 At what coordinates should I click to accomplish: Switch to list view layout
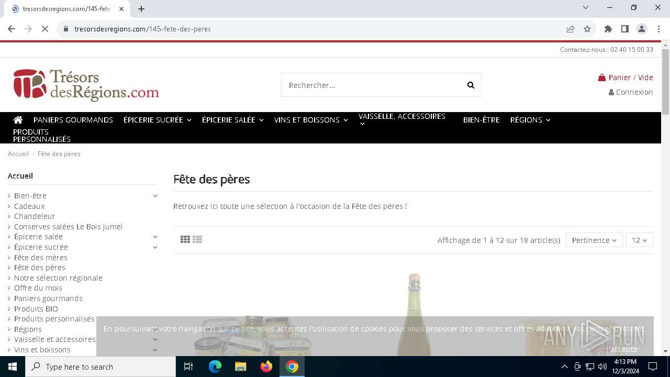tap(197, 239)
